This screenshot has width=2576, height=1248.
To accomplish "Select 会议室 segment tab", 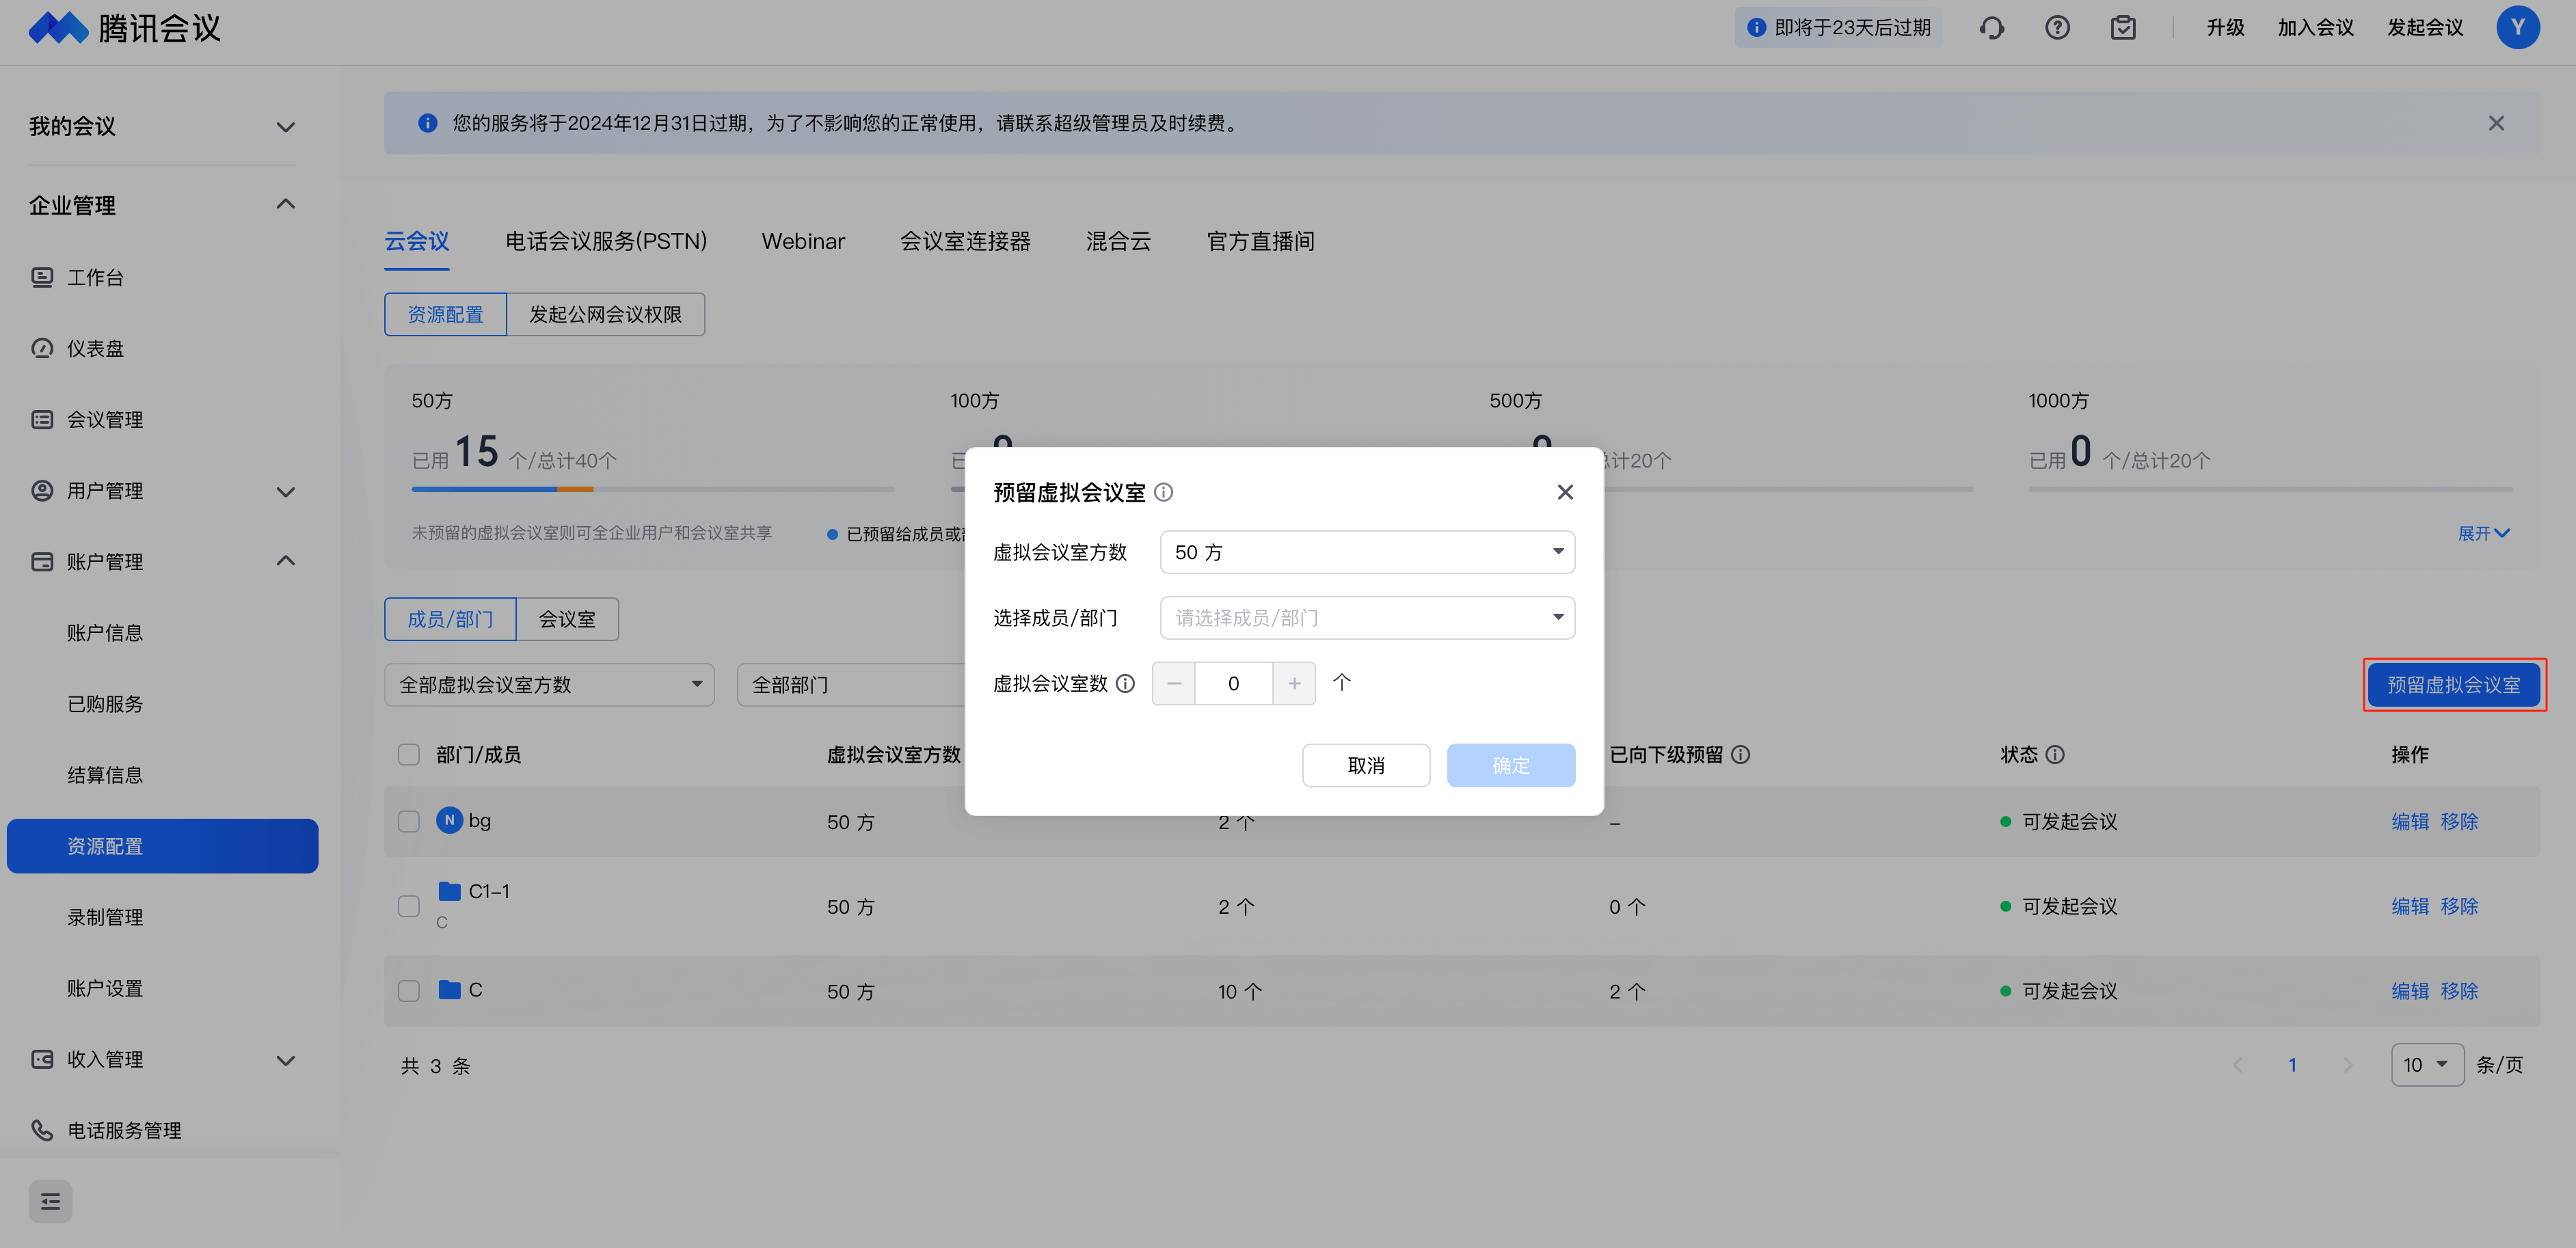I will click(567, 620).
